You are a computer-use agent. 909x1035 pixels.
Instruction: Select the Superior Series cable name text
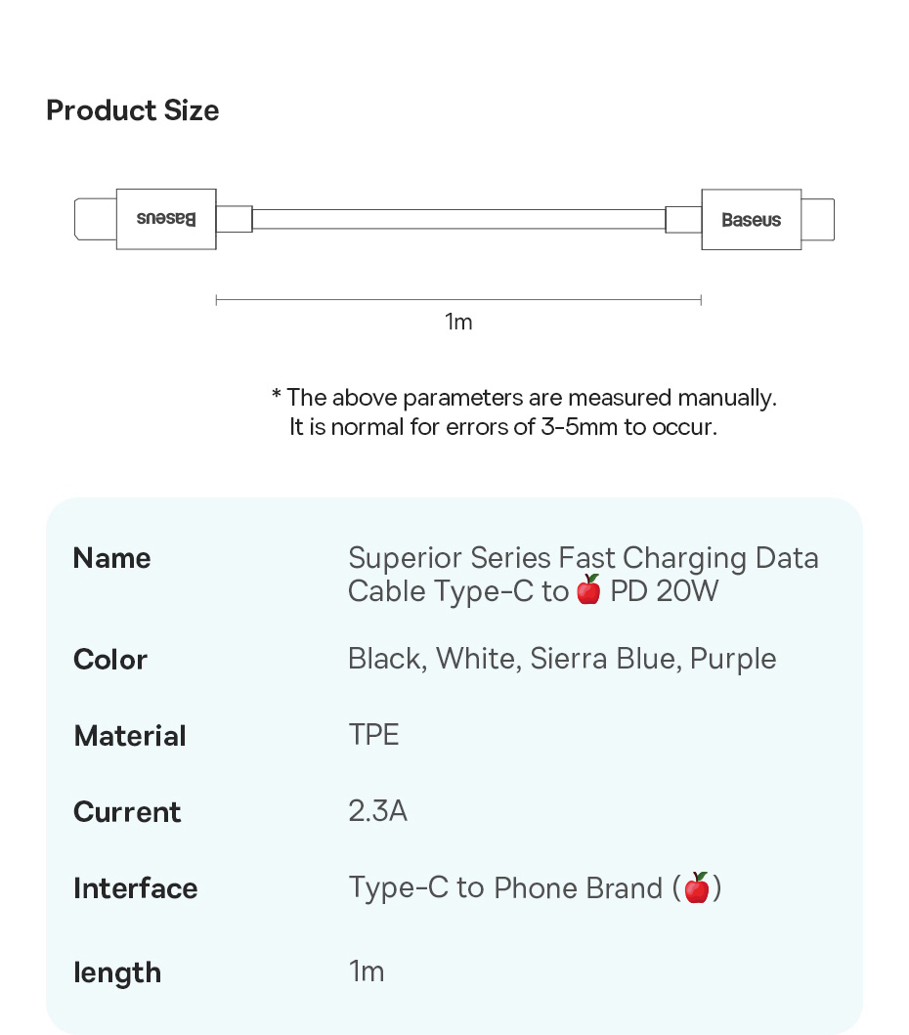pos(584,575)
